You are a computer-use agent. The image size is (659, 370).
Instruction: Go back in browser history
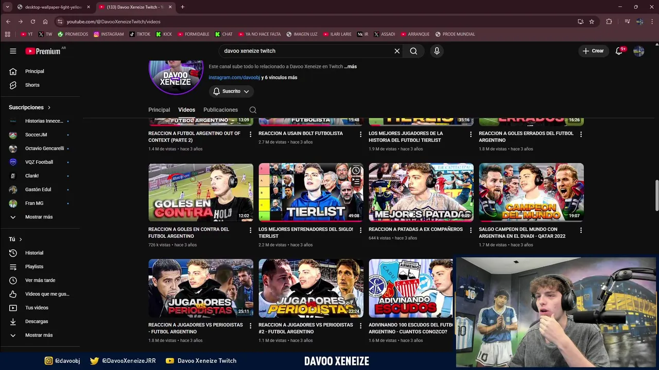point(8,22)
